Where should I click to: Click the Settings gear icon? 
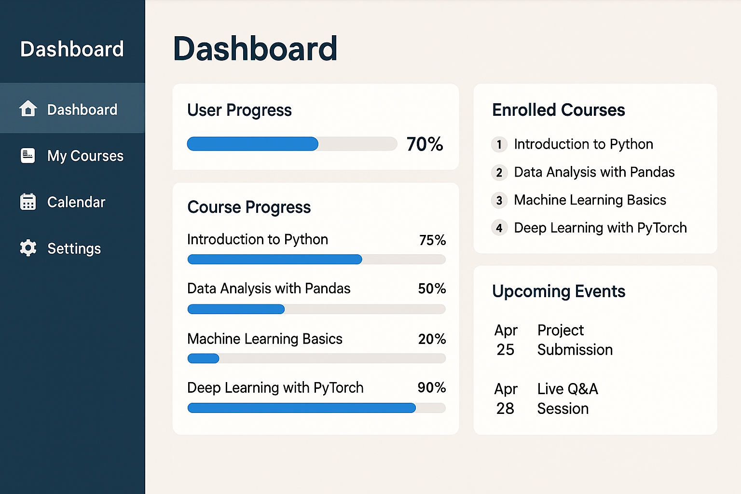(28, 248)
